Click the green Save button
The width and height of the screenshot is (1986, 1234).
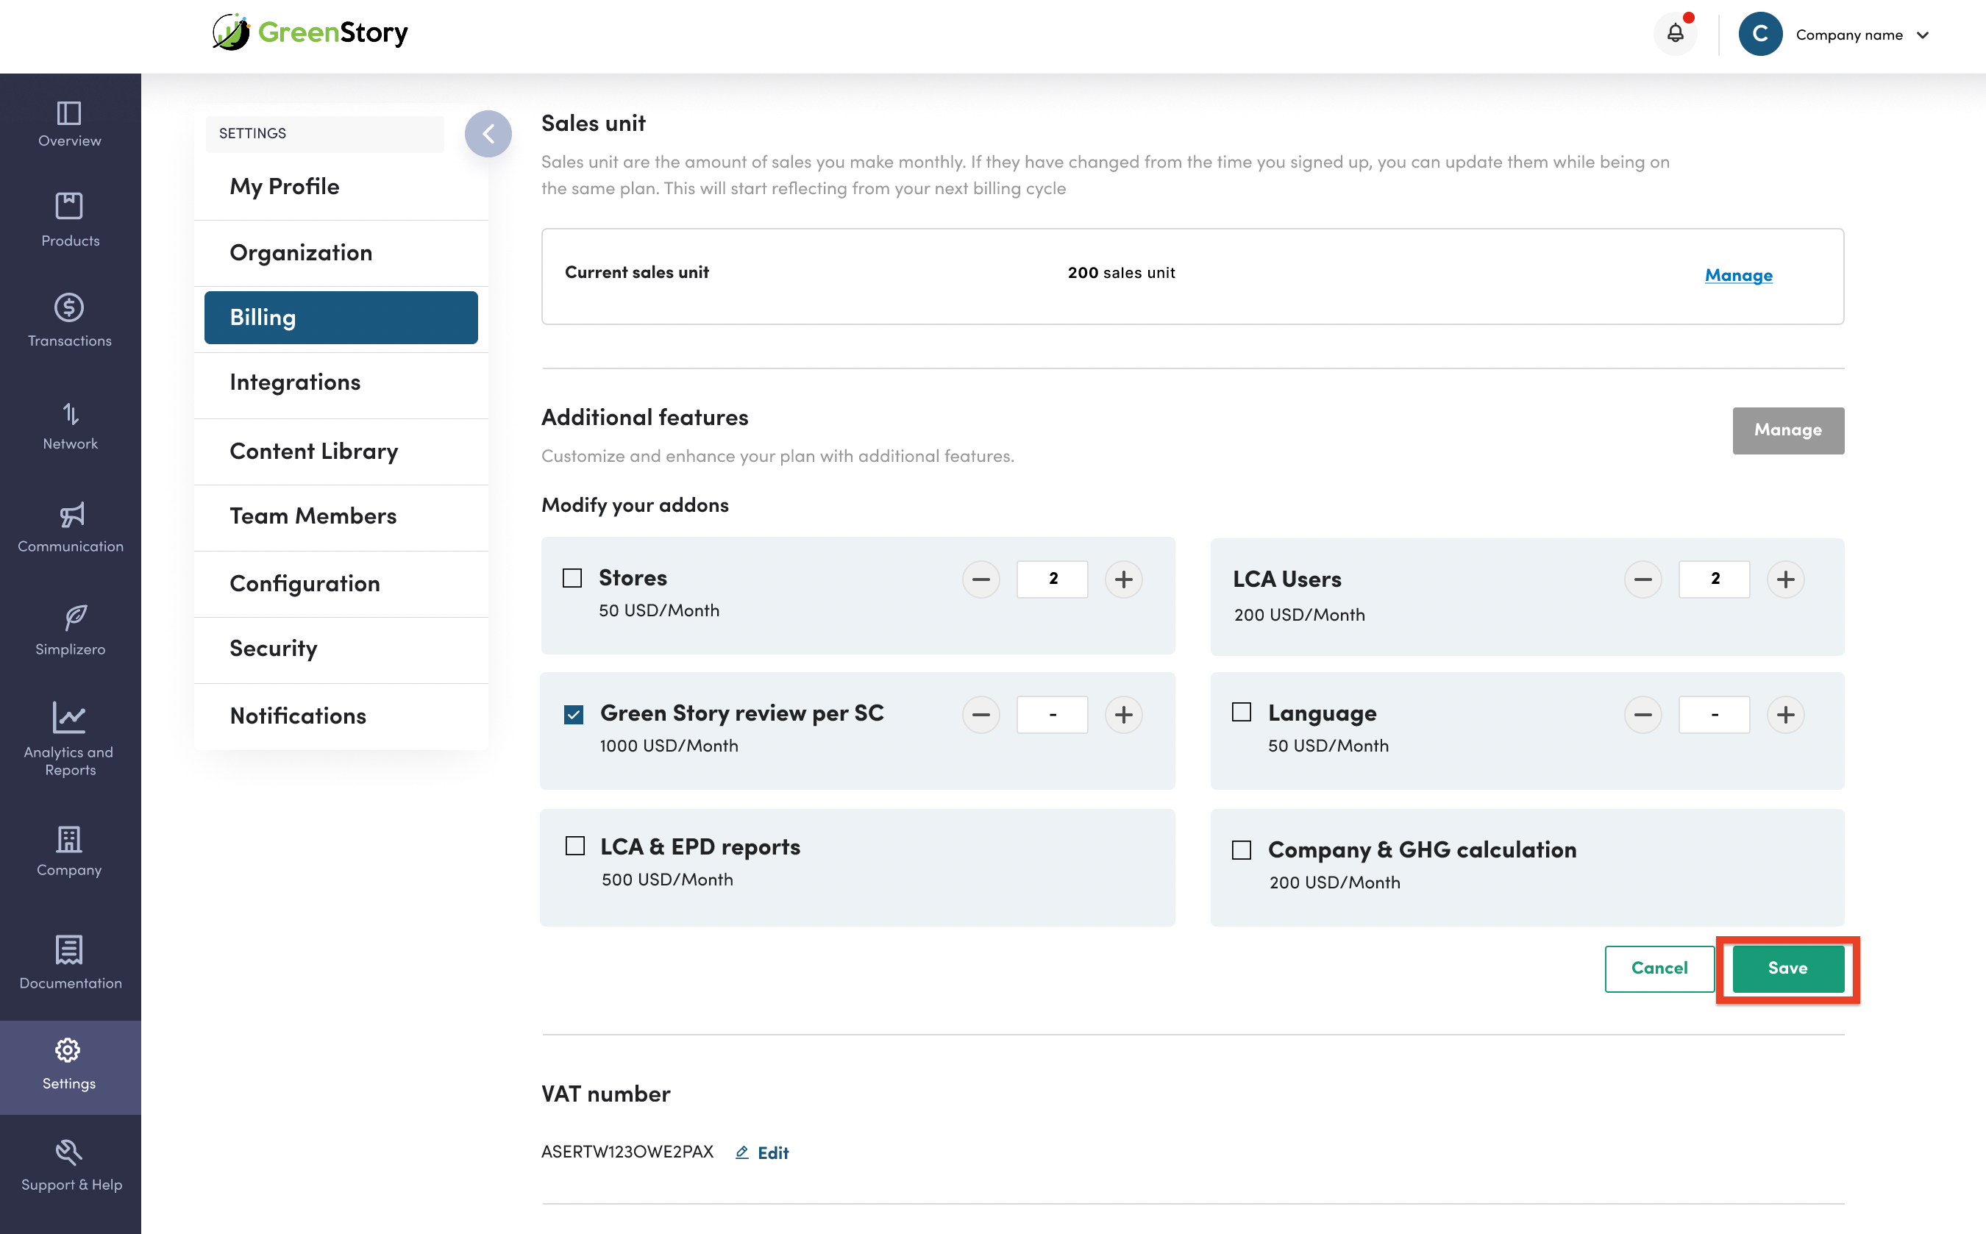tap(1787, 968)
